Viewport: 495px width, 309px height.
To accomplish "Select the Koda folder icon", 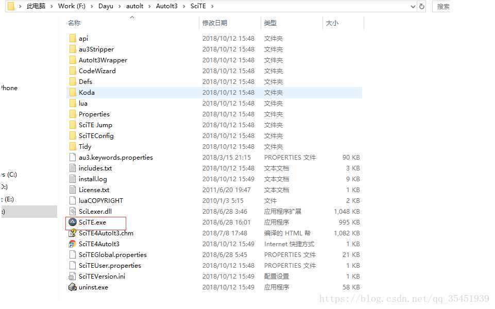I will click(x=73, y=93).
